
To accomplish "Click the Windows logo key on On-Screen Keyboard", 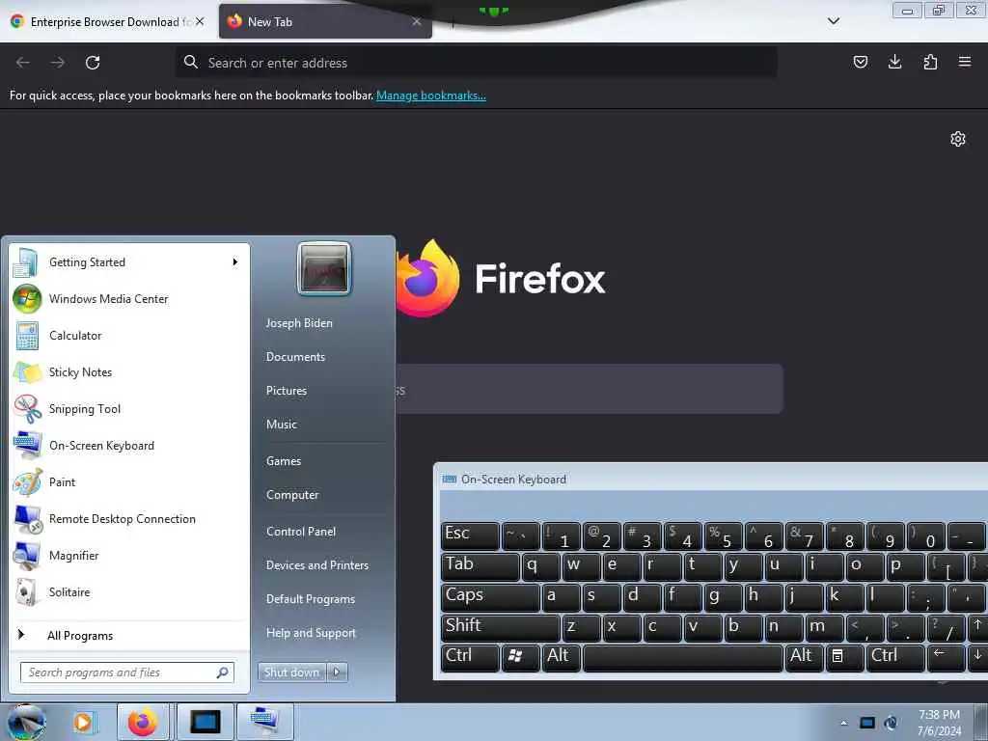I will pos(520,657).
